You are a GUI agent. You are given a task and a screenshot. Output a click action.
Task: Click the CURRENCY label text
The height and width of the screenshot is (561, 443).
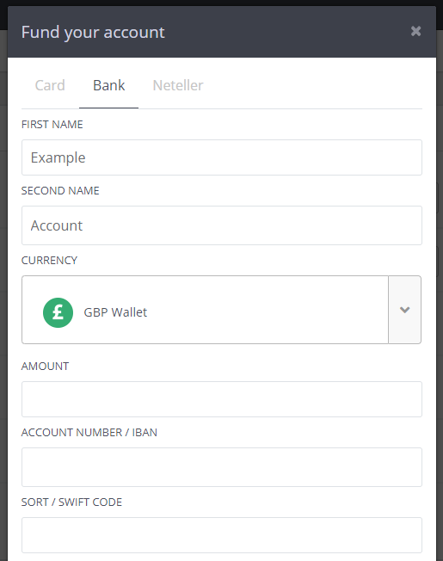point(49,261)
